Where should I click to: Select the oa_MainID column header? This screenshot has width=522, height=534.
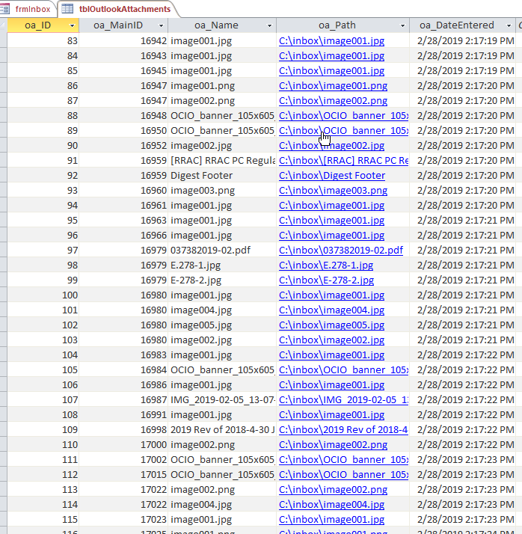[123, 25]
